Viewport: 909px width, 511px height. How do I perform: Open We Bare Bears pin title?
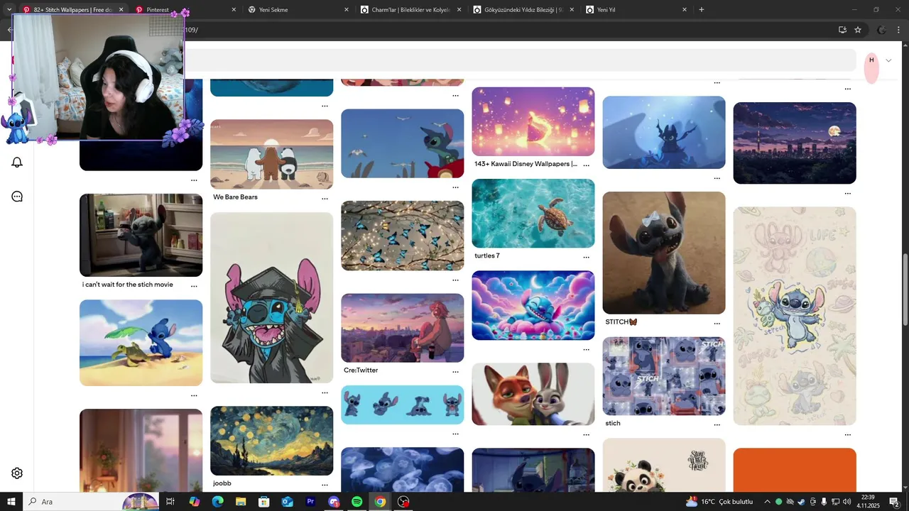click(235, 197)
